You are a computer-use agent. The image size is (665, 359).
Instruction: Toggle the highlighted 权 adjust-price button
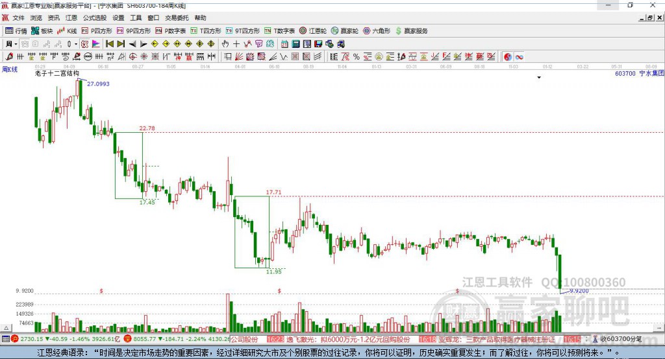pos(85,44)
